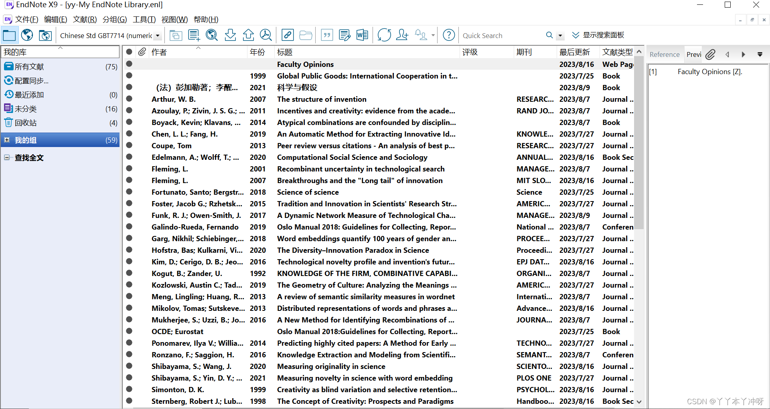This screenshot has width=770, height=409.
Task: Toggle read dot for Coupe, Tom row
Action: coord(129,145)
